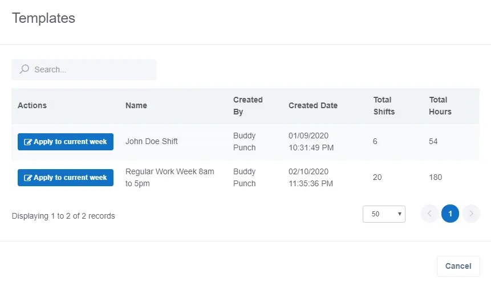This screenshot has width=491, height=287.
Task: Open the 50 records-per-page dropdown
Action: [384, 214]
